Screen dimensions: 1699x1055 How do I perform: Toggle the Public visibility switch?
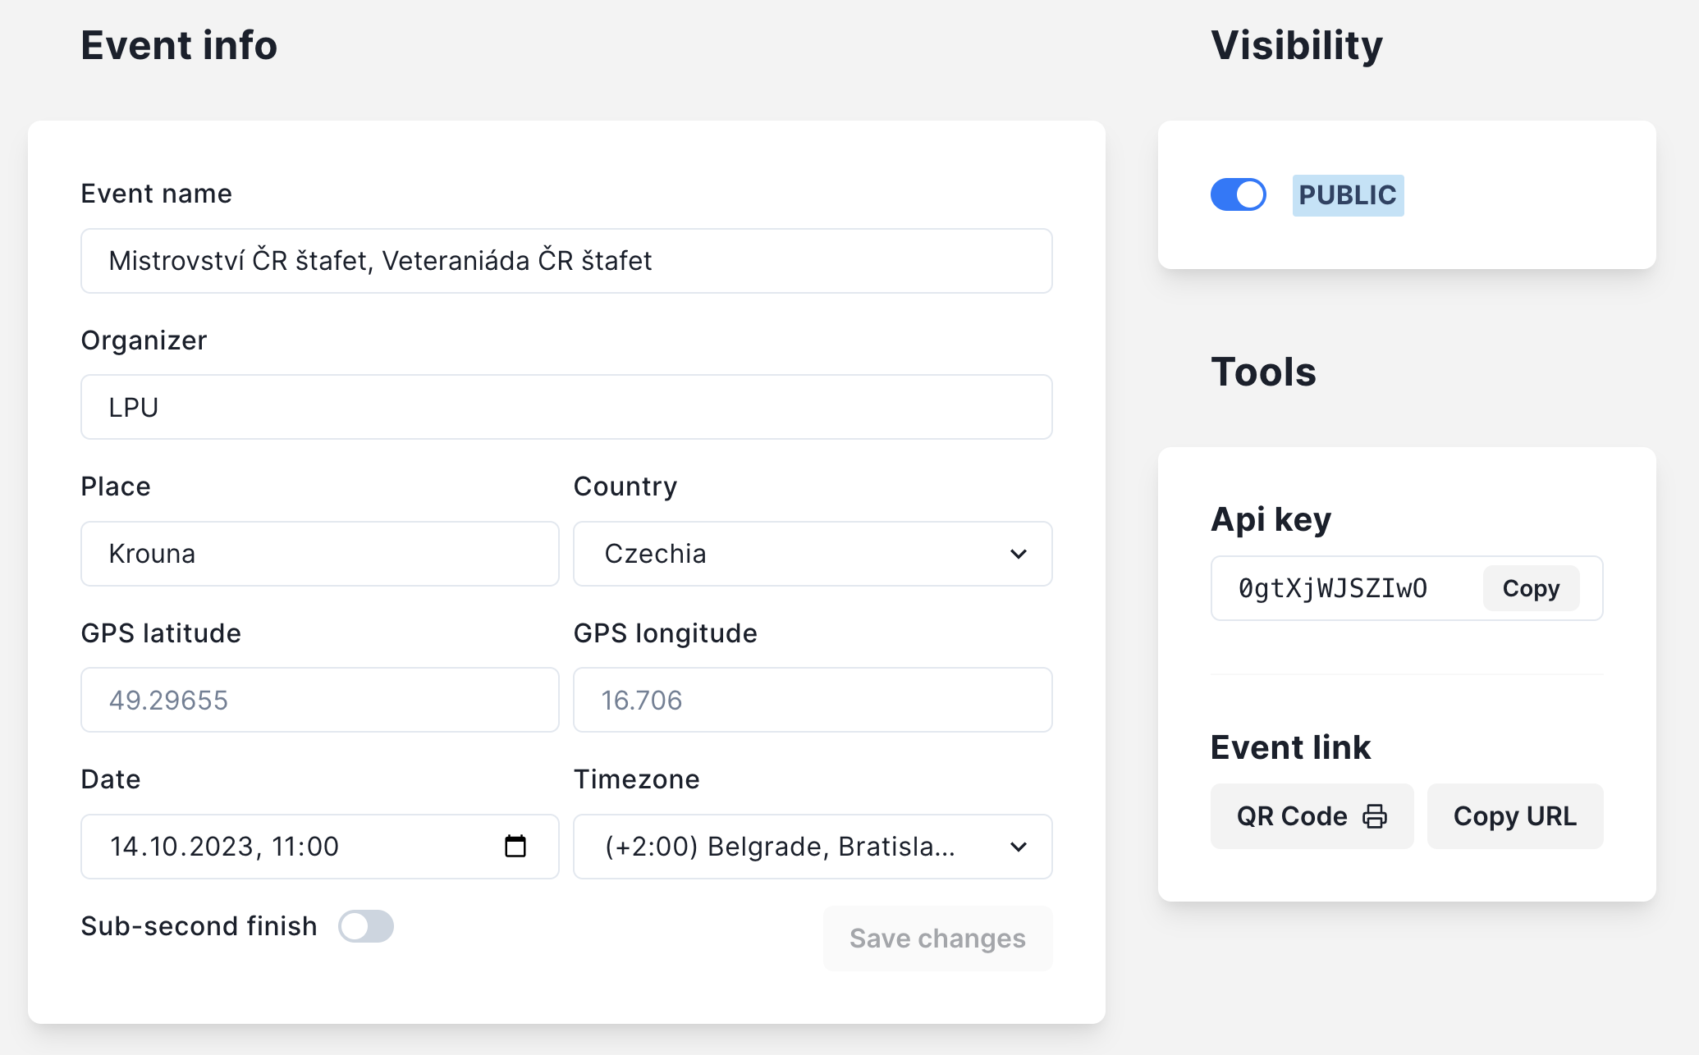click(x=1238, y=195)
